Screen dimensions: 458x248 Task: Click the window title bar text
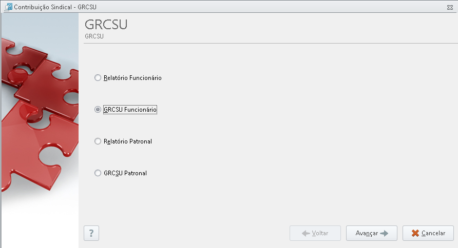point(55,7)
